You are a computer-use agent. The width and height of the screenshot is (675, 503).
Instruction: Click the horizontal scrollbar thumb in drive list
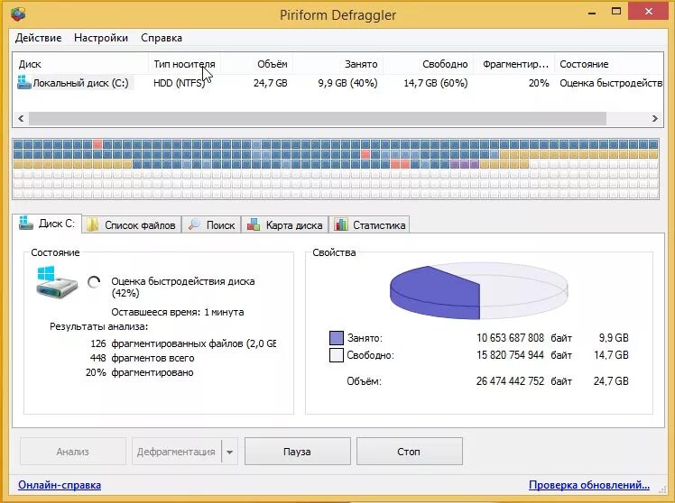tap(318, 118)
